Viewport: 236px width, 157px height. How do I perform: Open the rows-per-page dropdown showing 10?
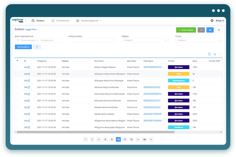coord(217,54)
